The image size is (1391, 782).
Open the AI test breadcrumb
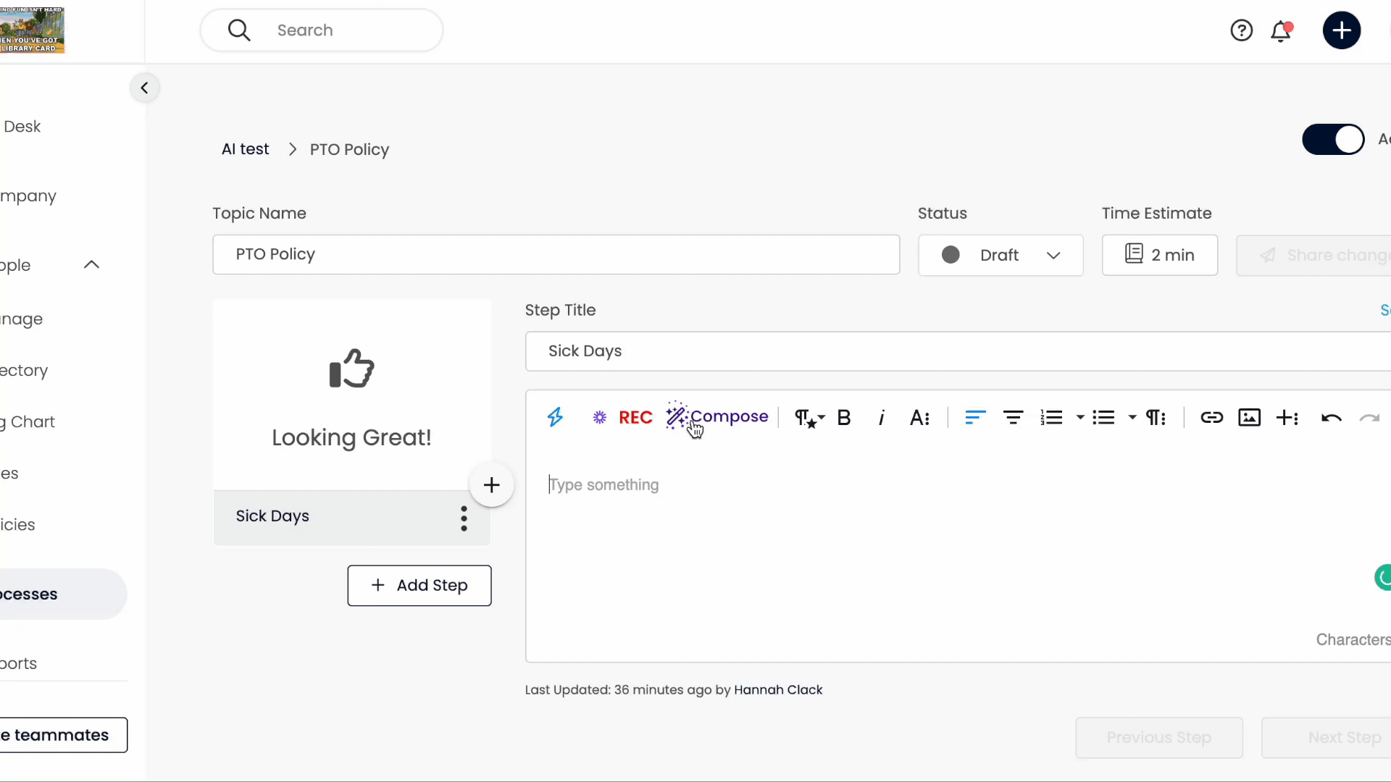click(244, 149)
